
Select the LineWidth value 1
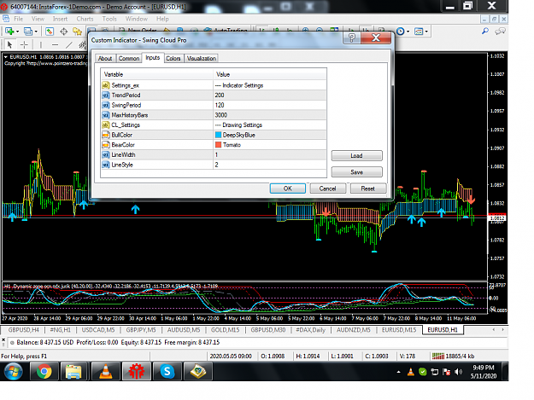269,154
